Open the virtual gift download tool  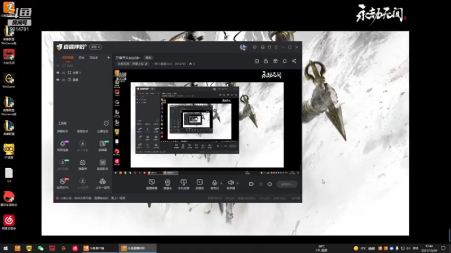coord(63,165)
